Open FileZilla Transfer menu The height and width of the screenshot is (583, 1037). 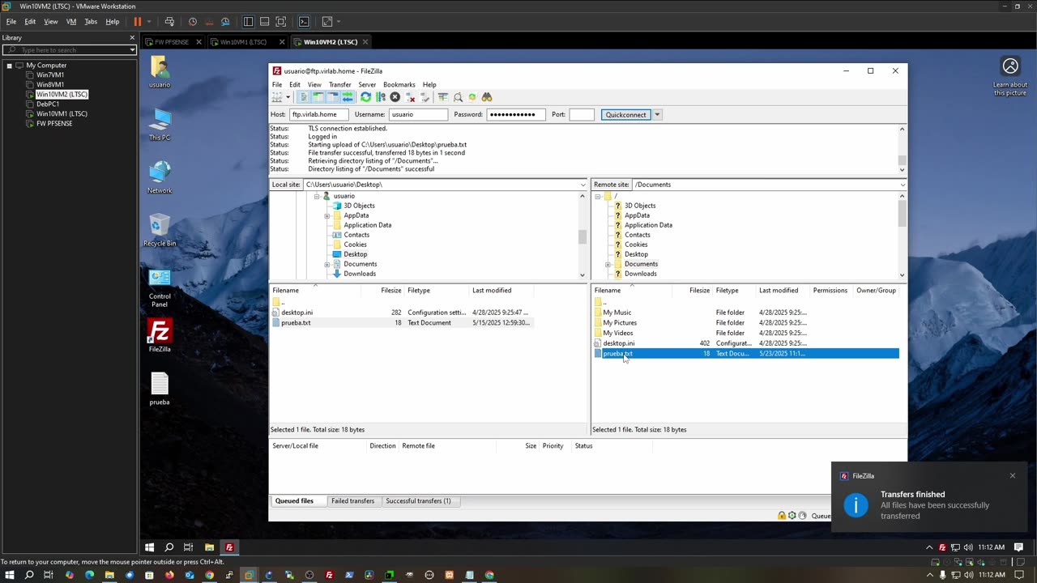(339, 84)
